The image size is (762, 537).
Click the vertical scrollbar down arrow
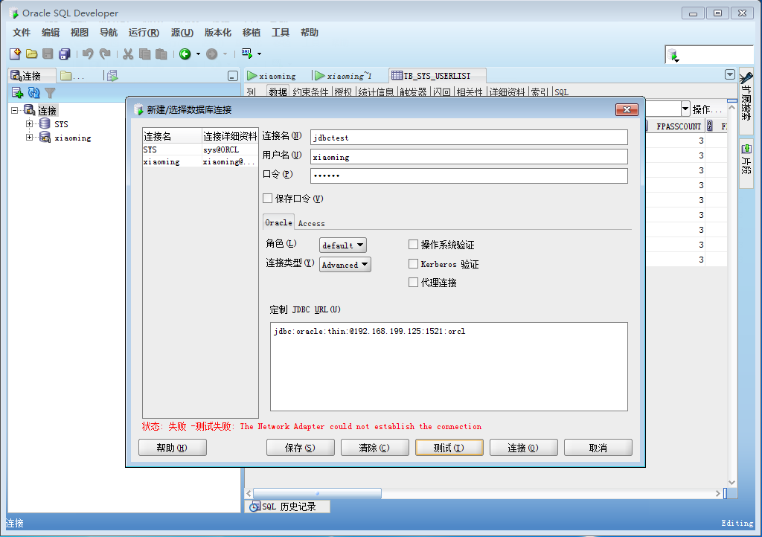(732, 483)
